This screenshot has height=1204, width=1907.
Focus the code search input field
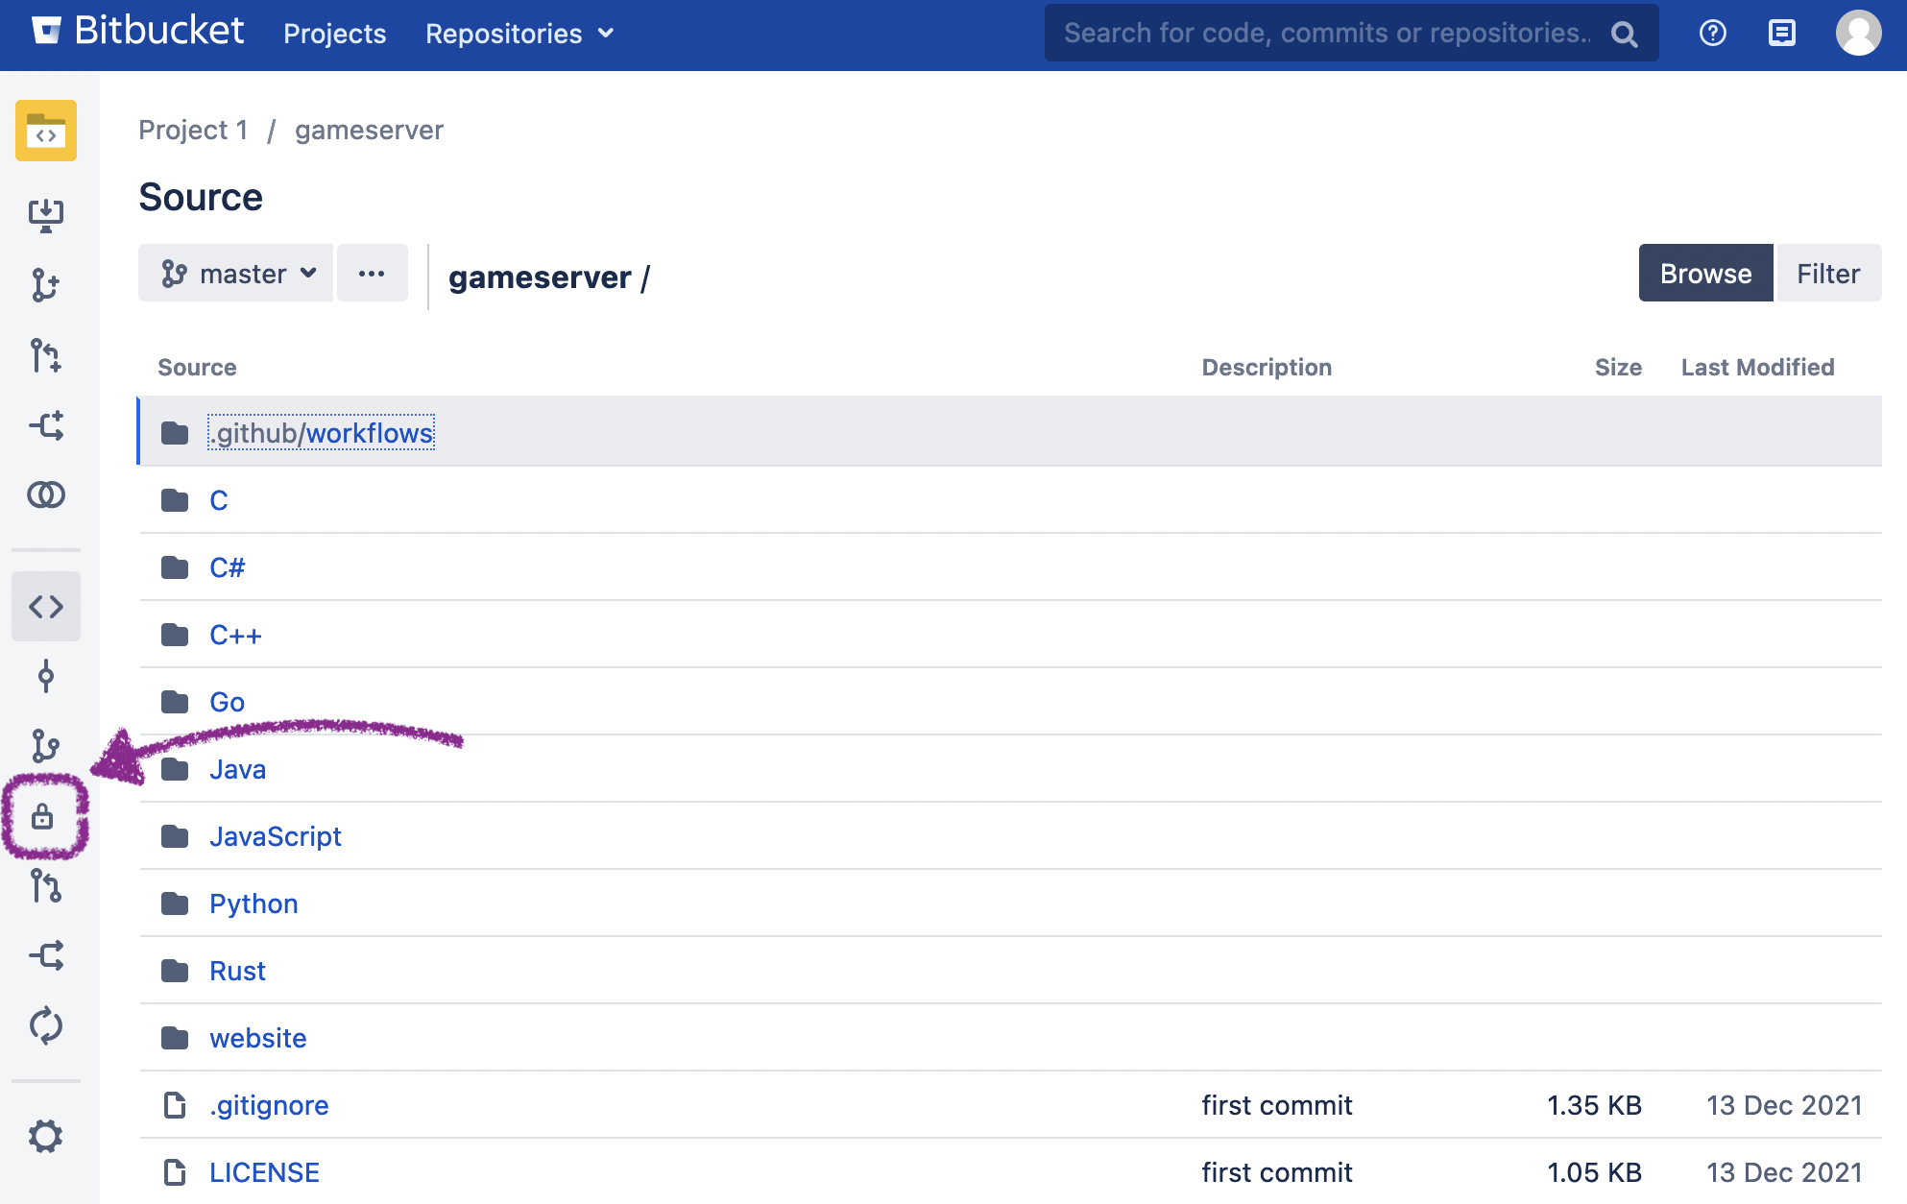(1325, 34)
